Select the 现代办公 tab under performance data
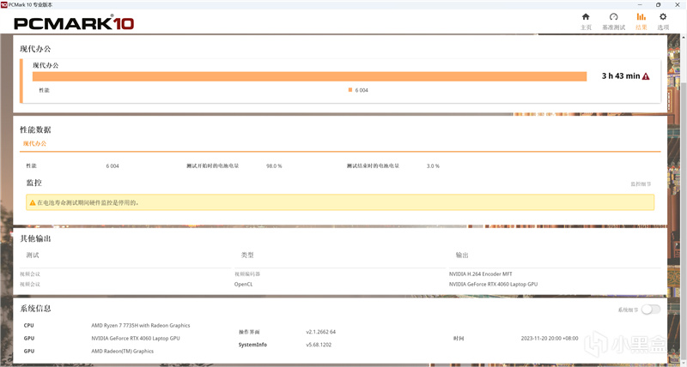 coord(34,143)
